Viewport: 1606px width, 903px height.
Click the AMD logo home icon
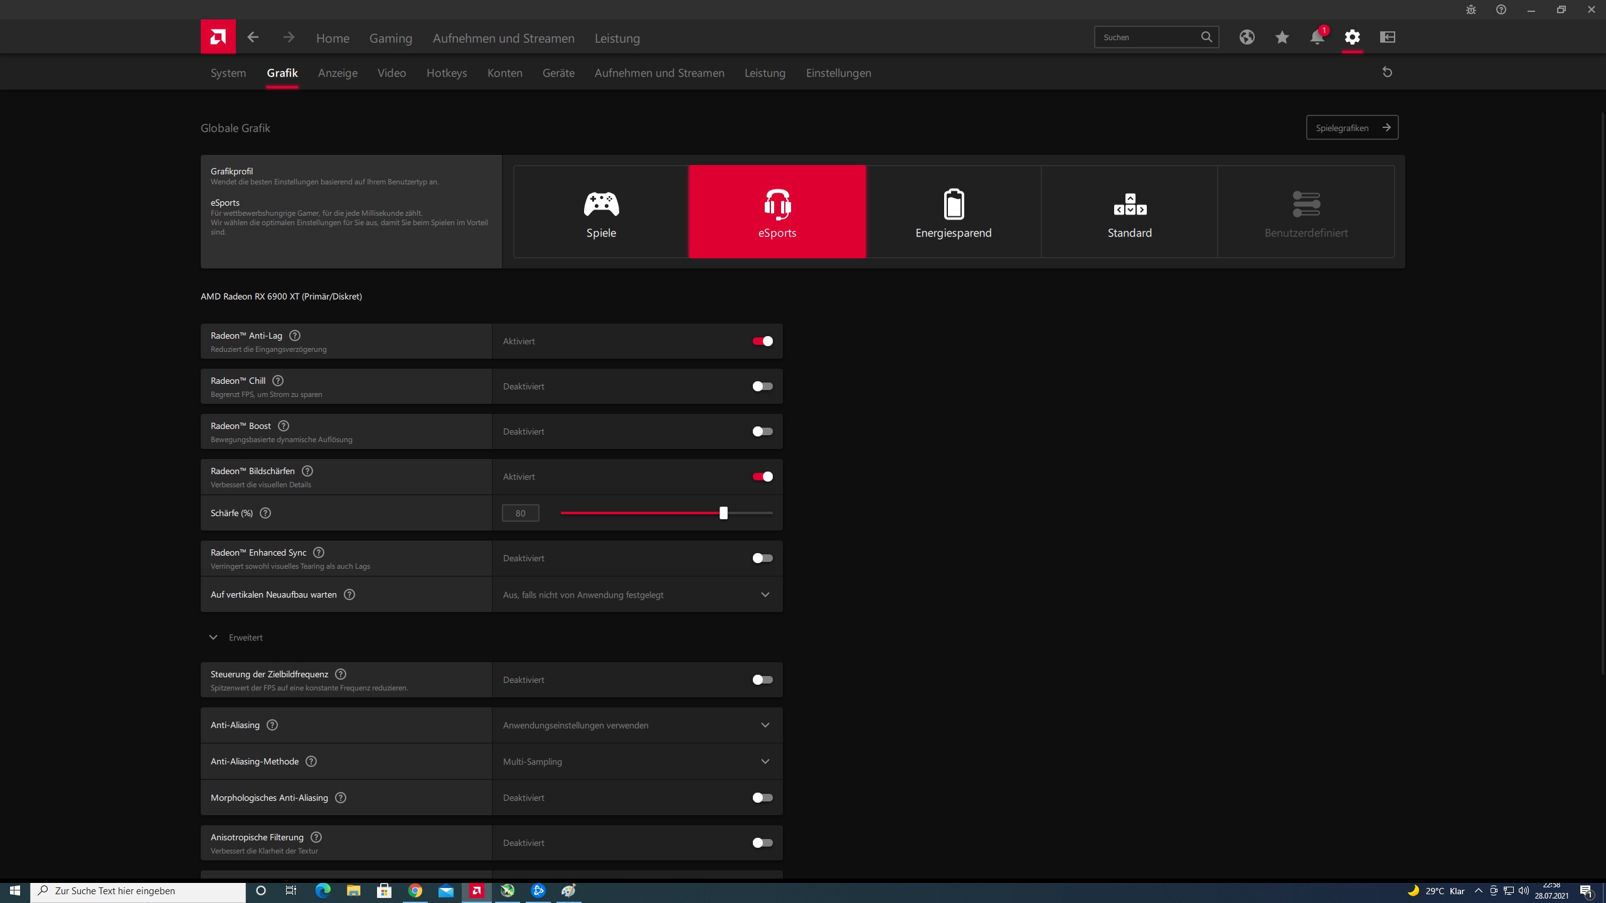(x=218, y=37)
